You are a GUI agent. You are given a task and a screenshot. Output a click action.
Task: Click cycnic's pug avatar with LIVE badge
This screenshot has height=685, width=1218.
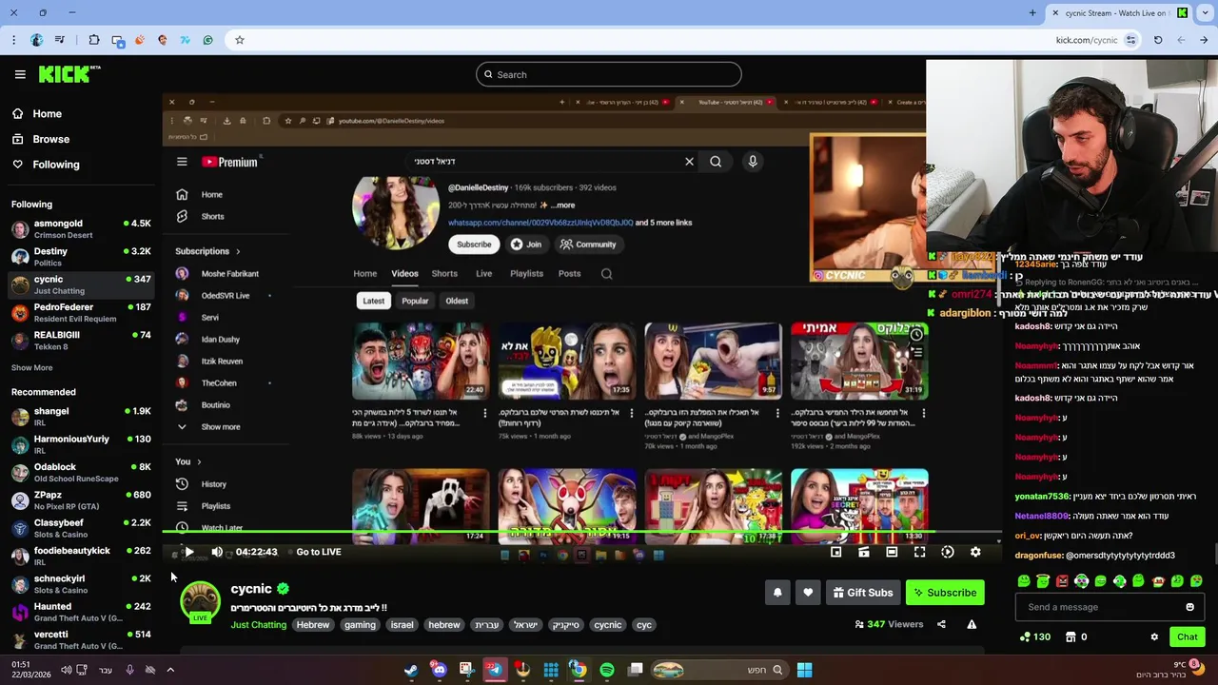(200, 603)
